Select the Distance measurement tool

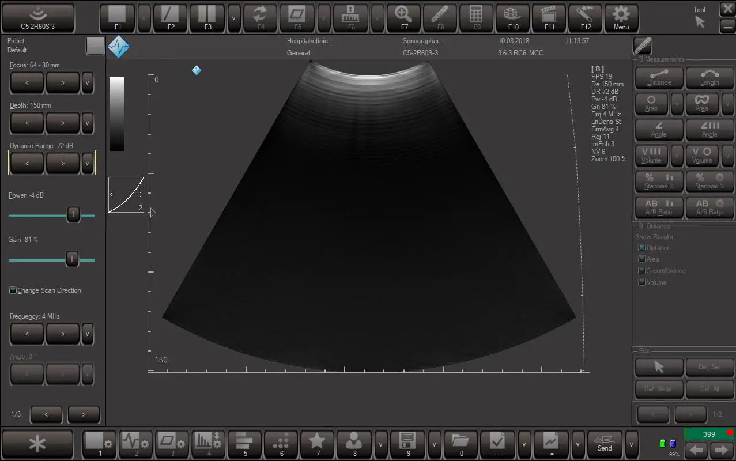(659, 78)
